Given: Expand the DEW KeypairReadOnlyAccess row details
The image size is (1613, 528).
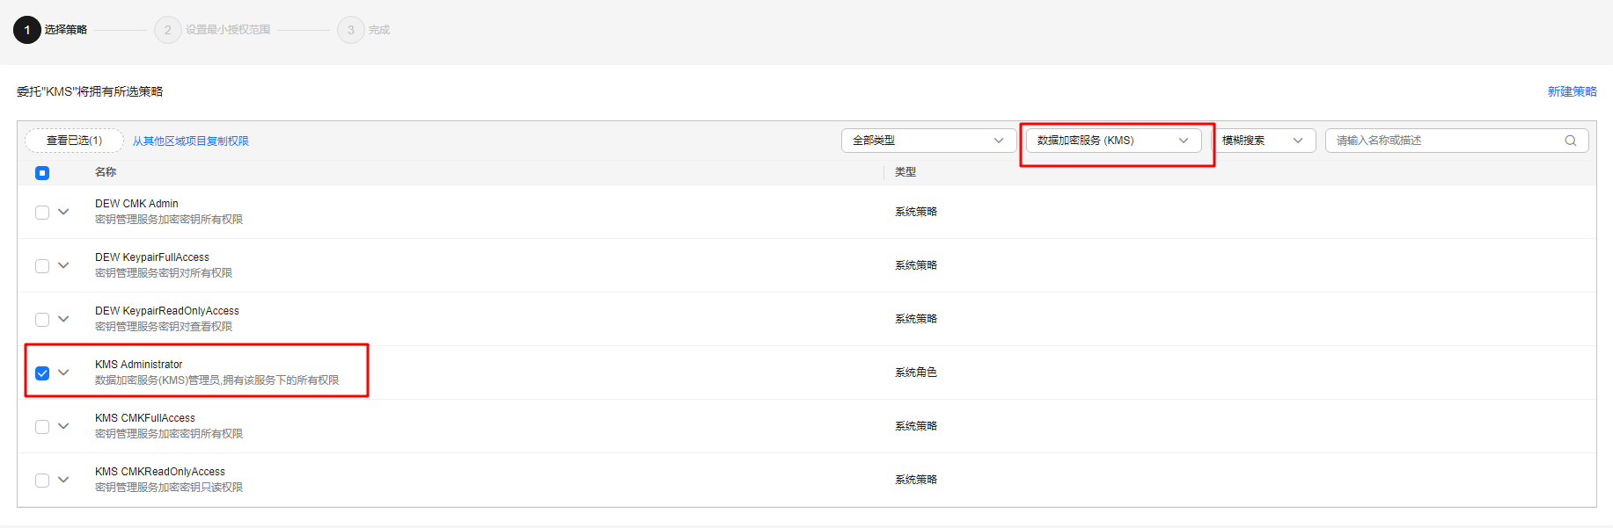Looking at the screenshot, I should tap(63, 319).
